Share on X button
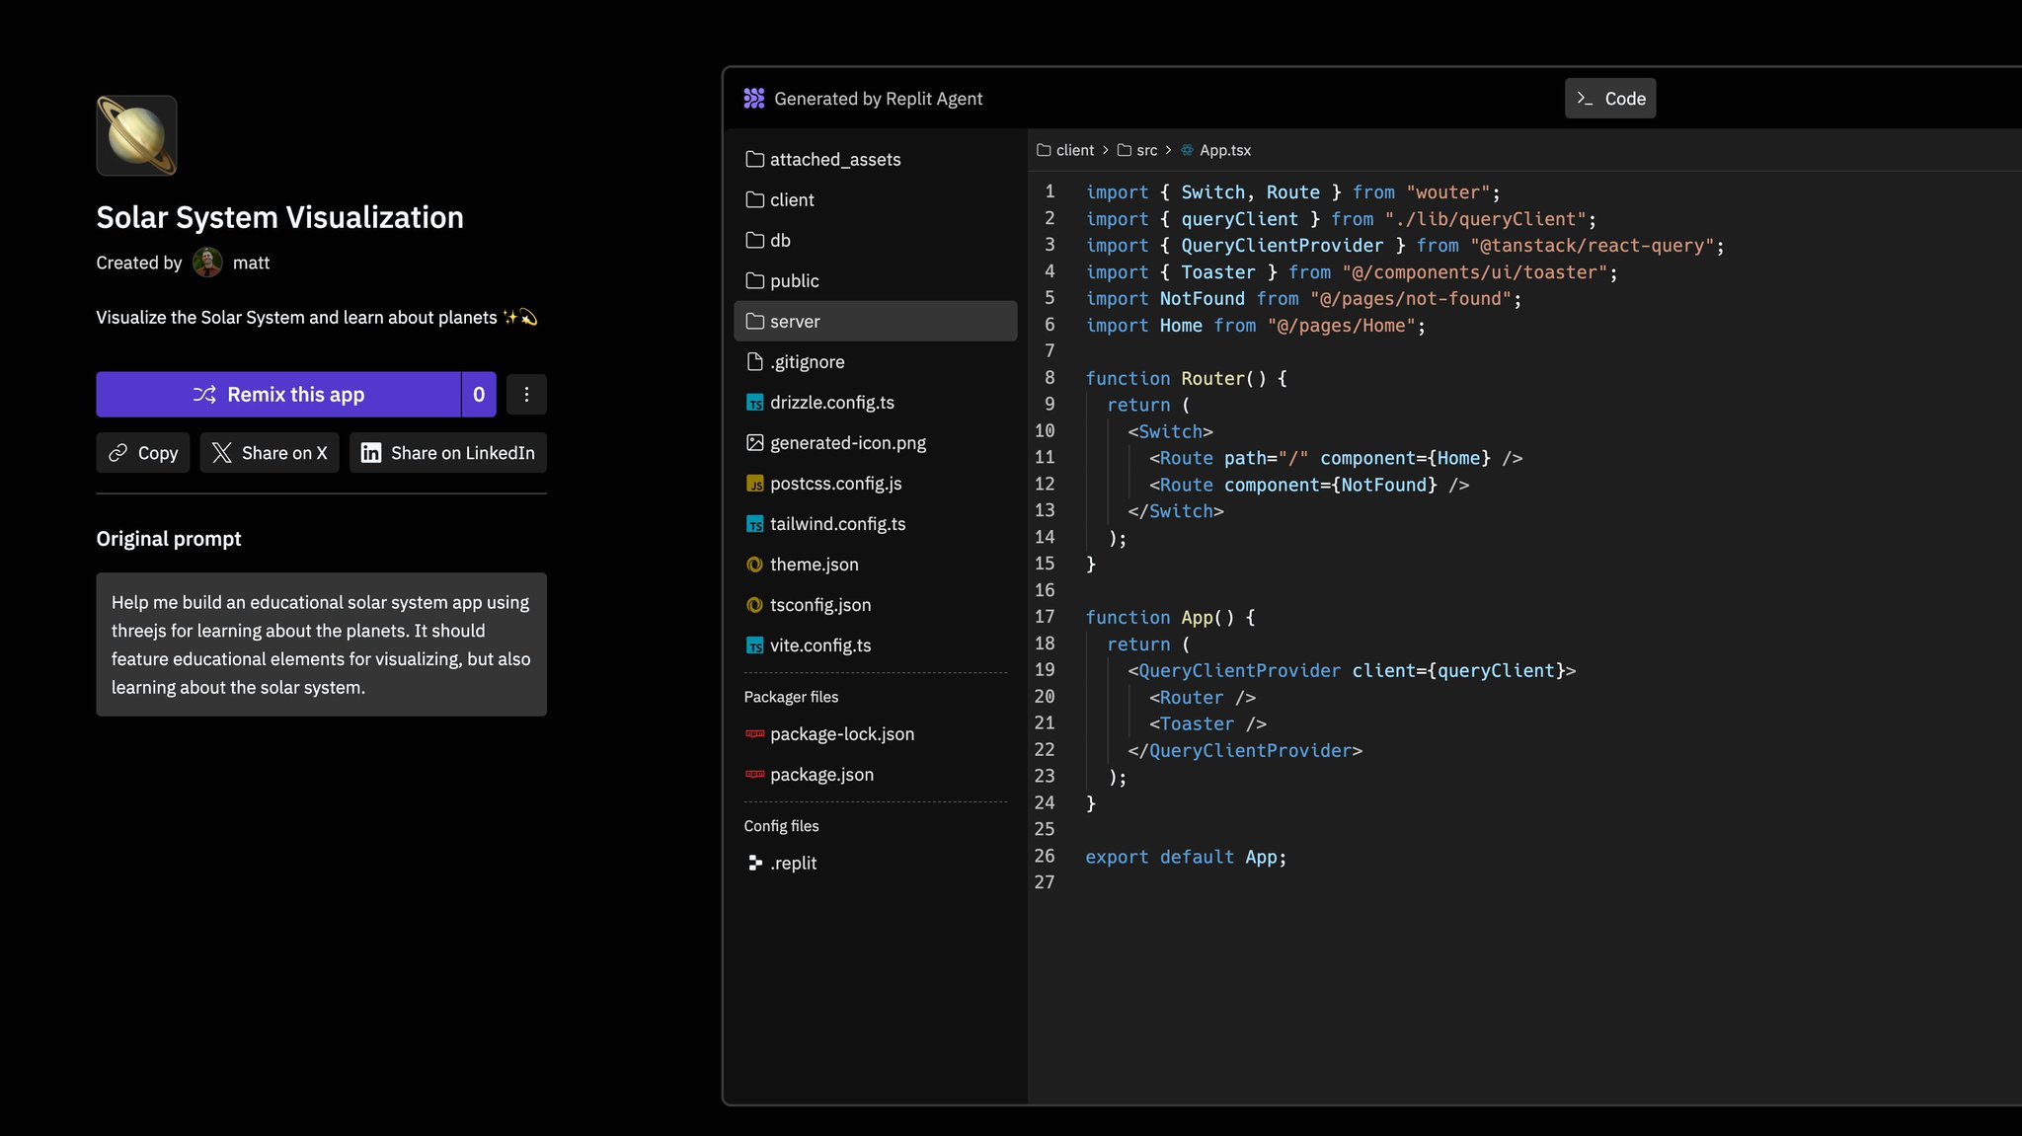The image size is (2022, 1136). (270, 453)
